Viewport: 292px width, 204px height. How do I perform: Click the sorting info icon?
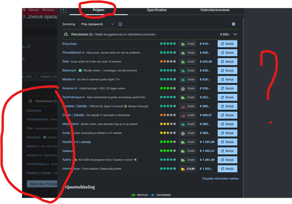120,24
